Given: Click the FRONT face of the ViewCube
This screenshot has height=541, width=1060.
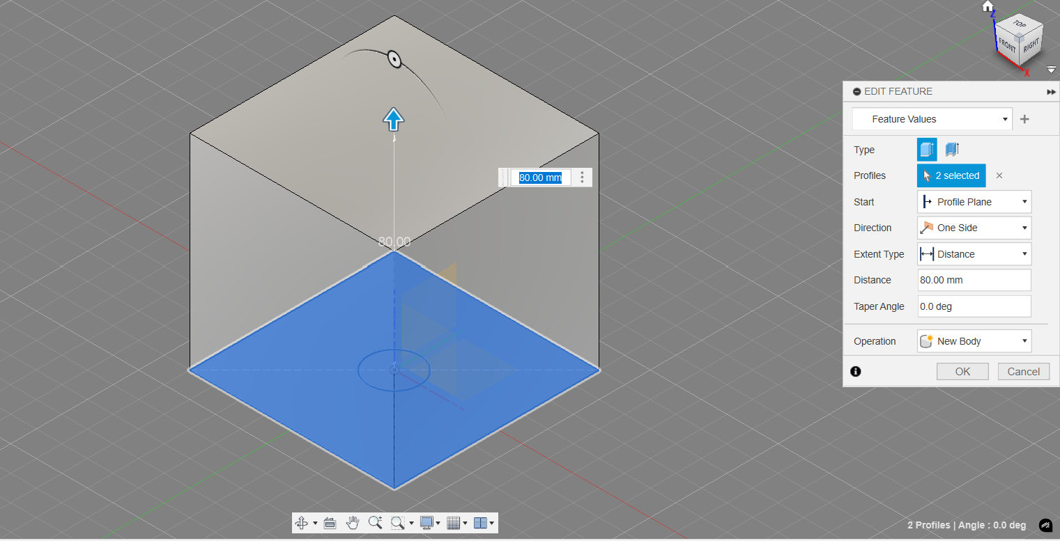Looking at the screenshot, I should pos(1008,46).
